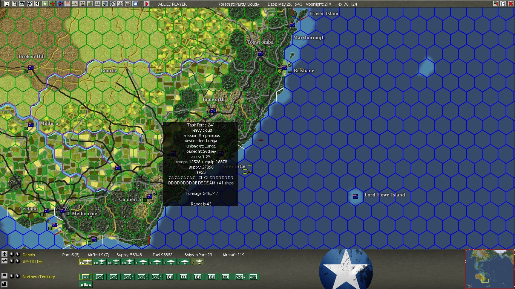Open the Darwin base name link
515x289 pixels.
[29, 255]
